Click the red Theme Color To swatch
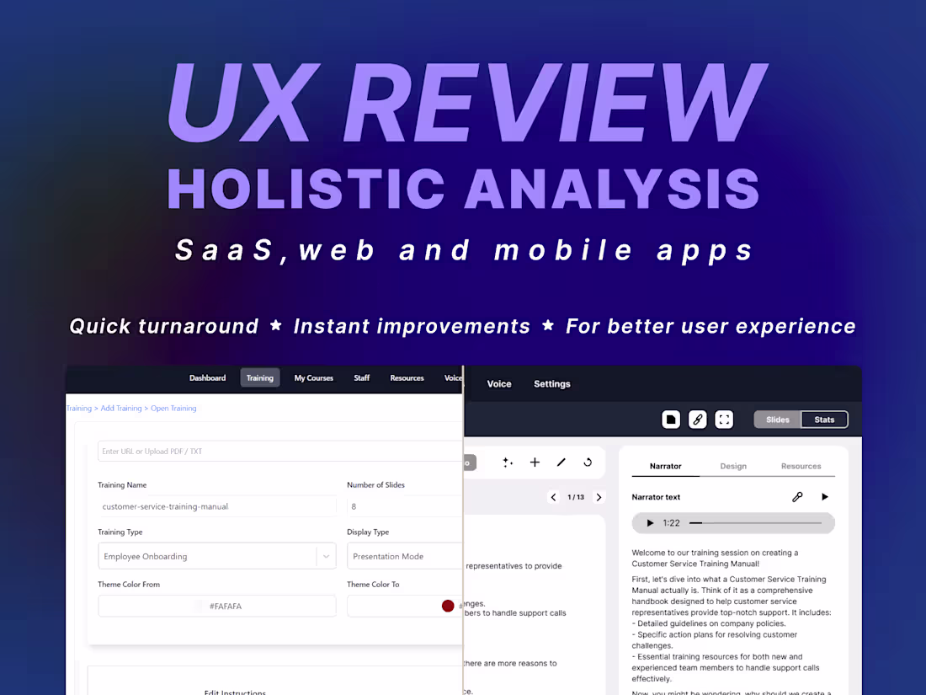Viewport: 926px width, 695px height. [x=447, y=606]
